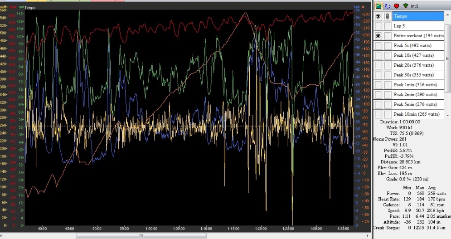The image size is (451, 239).
Task: Click the M:S time format label
Action: pyautogui.click(x=415, y=6)
